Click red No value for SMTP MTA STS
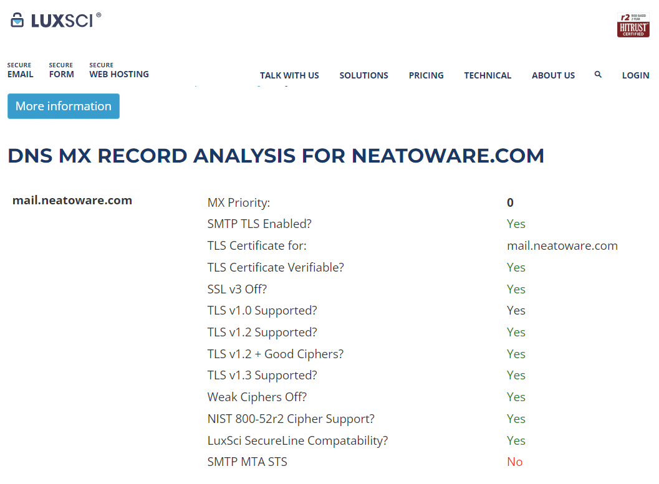Viewport: 659px width, 484px height. point(514,462)
